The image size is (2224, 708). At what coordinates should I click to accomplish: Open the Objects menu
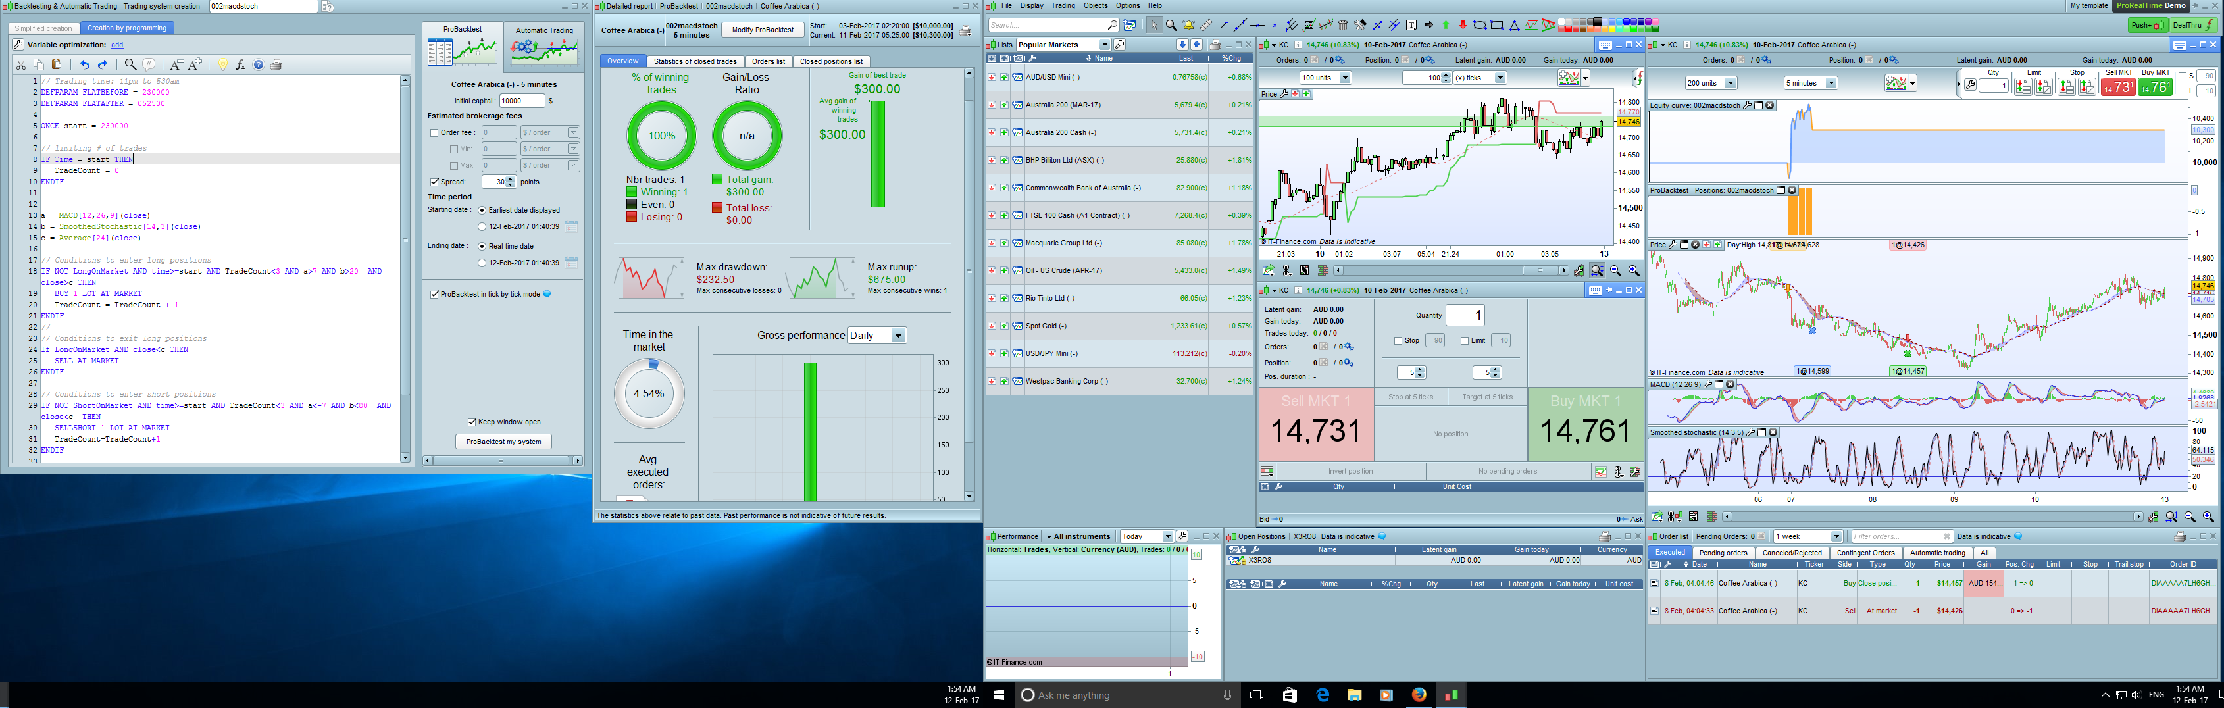pyautogui.click(x=1095, y=6)
